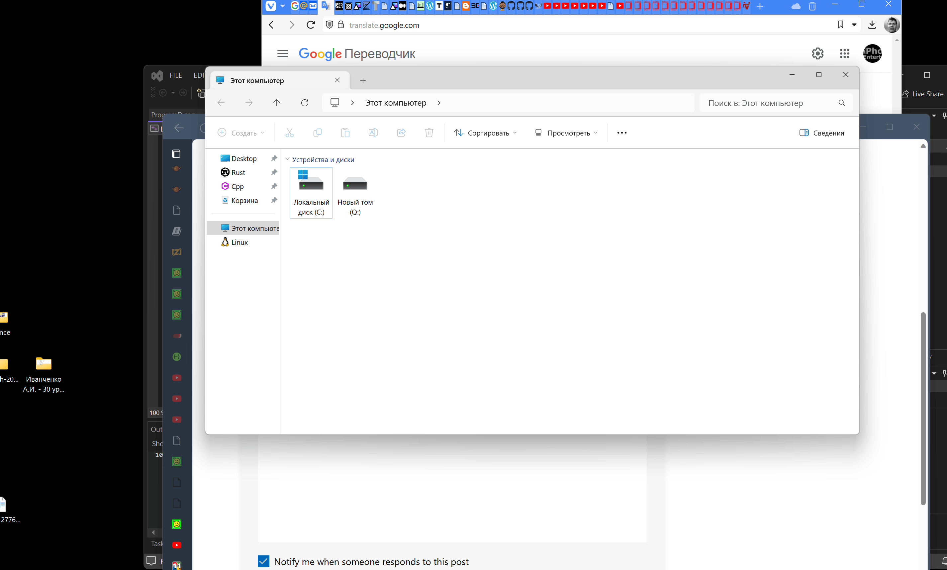Screen dimensions: 947x570
Task: Expand the Просмотреть dropdown
Action: (566, 133)
